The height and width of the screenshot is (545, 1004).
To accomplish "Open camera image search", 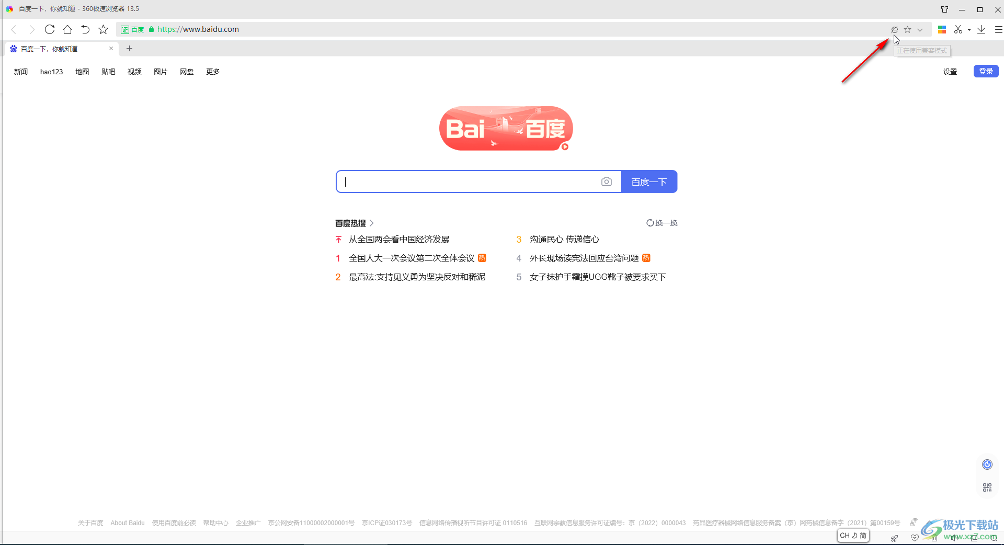I will 607,181.
